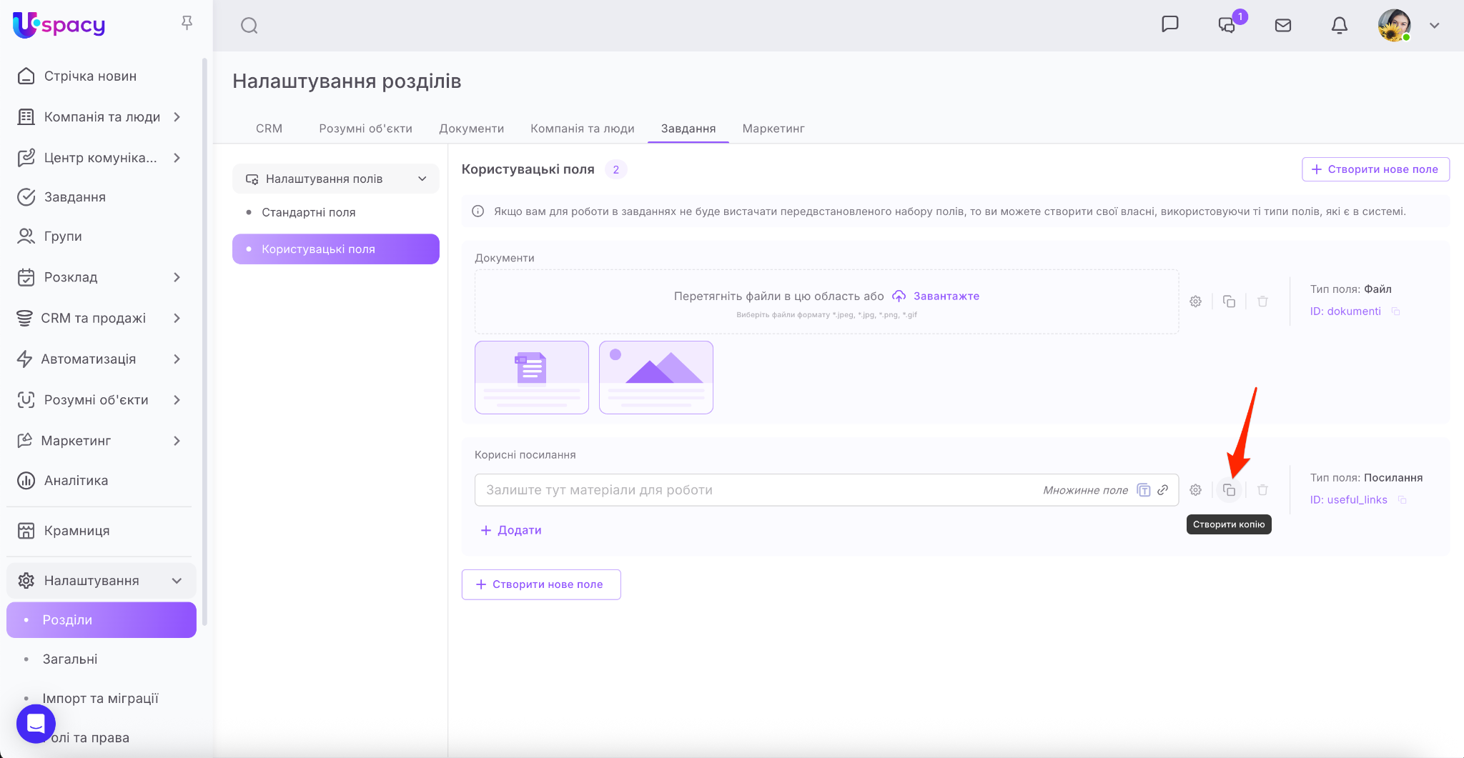Click the Корисні посилання input field
This screenshot has width=1464, height=758.
click(758, 490)
